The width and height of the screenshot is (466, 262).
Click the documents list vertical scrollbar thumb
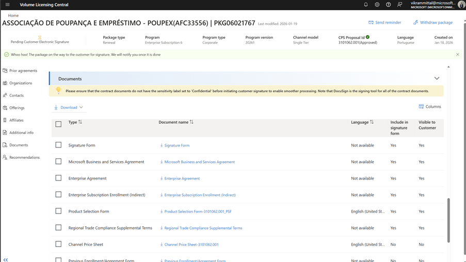coord(448,220)
